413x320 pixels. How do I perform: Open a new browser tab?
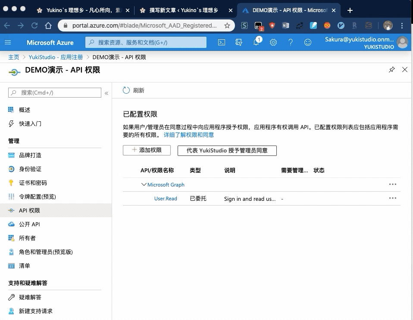pyautogui.click(x=350, y=10)
